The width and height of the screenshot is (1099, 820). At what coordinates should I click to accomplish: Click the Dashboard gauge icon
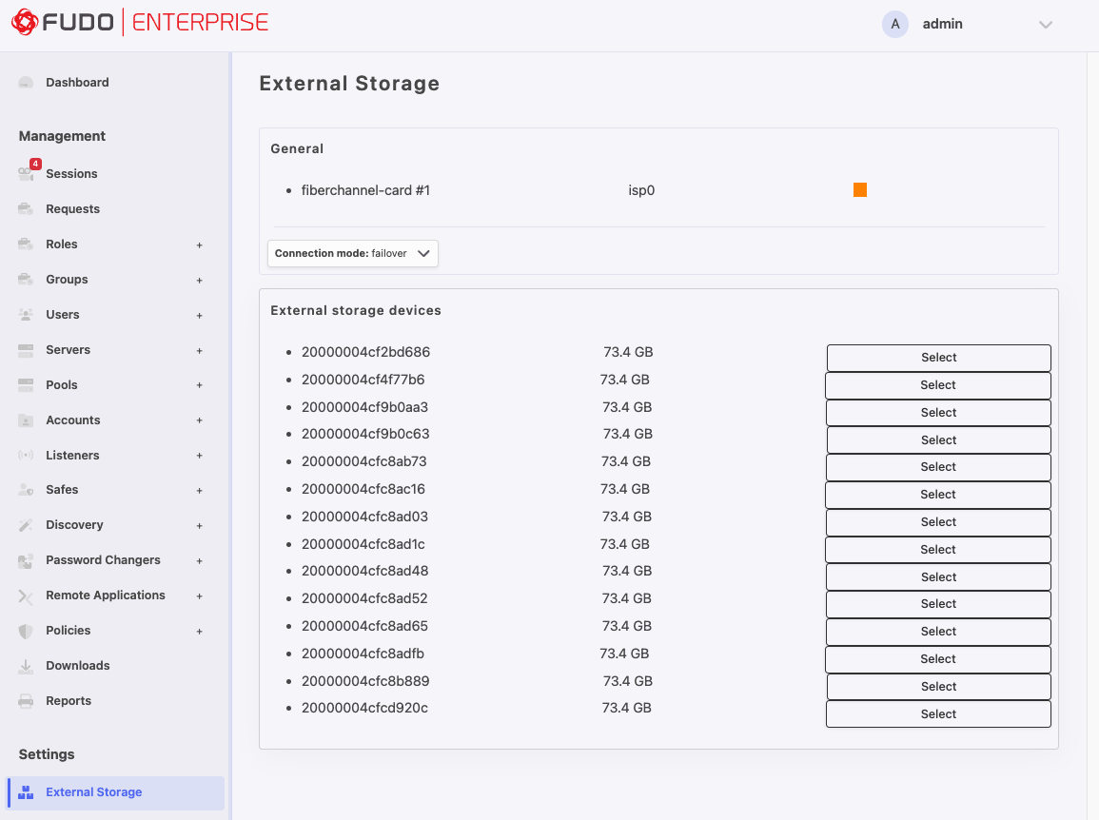click(x=26, y=83)
